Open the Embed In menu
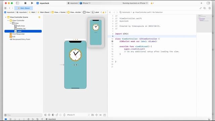The width and height of the screenshot is (215, 121). (104, 115)
